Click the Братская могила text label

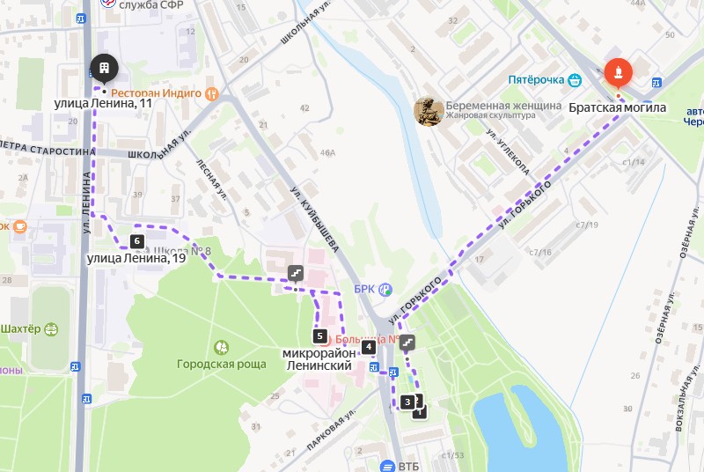[618, 107]
